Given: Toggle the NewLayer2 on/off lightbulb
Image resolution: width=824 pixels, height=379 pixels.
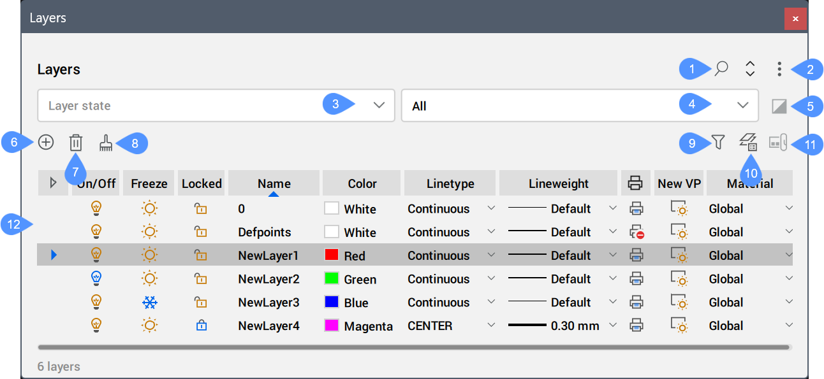Looking at the screenshot, I should click(97, 278).
